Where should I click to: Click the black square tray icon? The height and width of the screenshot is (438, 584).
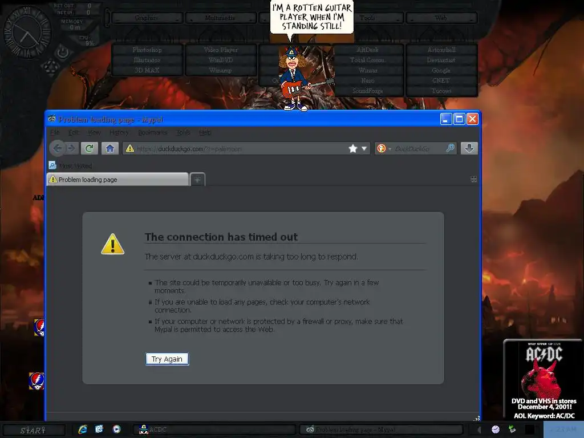[x=530, y=429]
